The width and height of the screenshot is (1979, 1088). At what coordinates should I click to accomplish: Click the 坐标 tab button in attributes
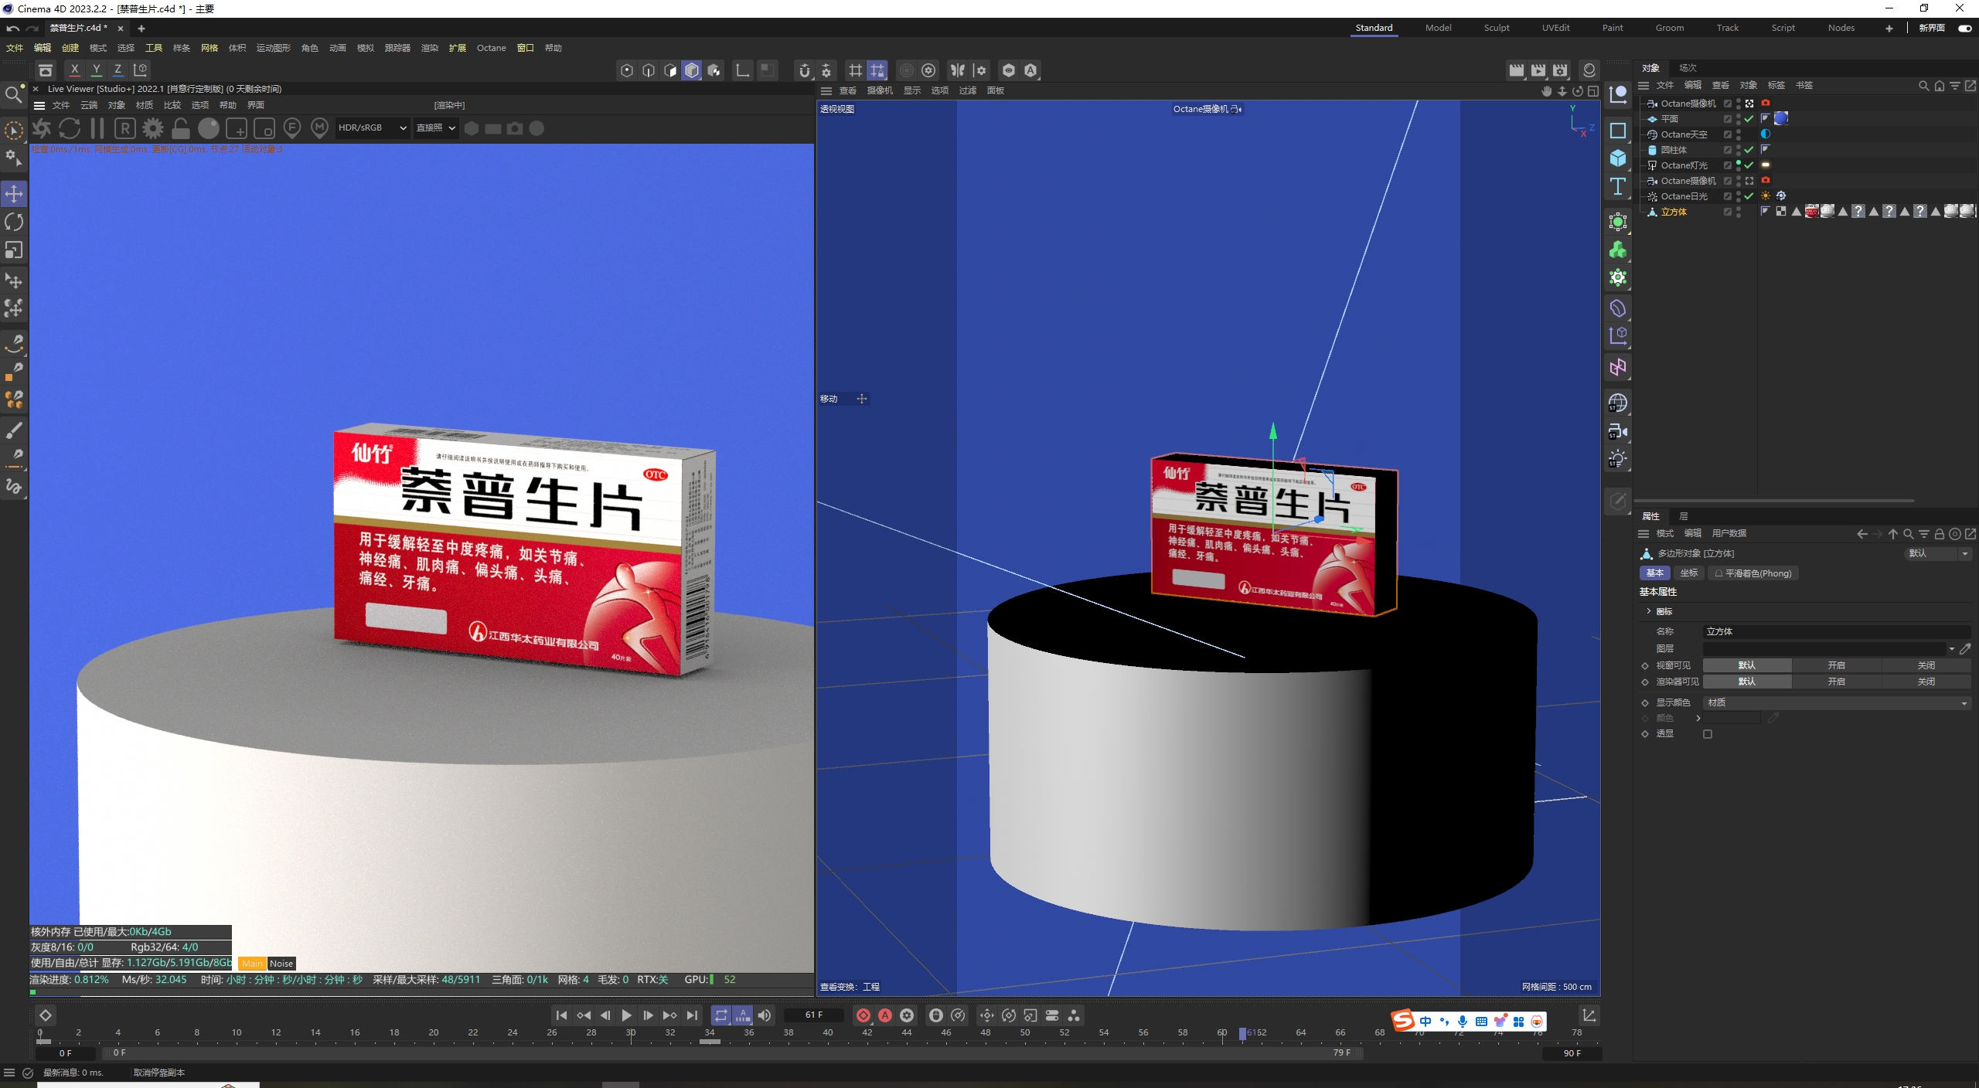pyautogui.click(x=1689, y=573)
